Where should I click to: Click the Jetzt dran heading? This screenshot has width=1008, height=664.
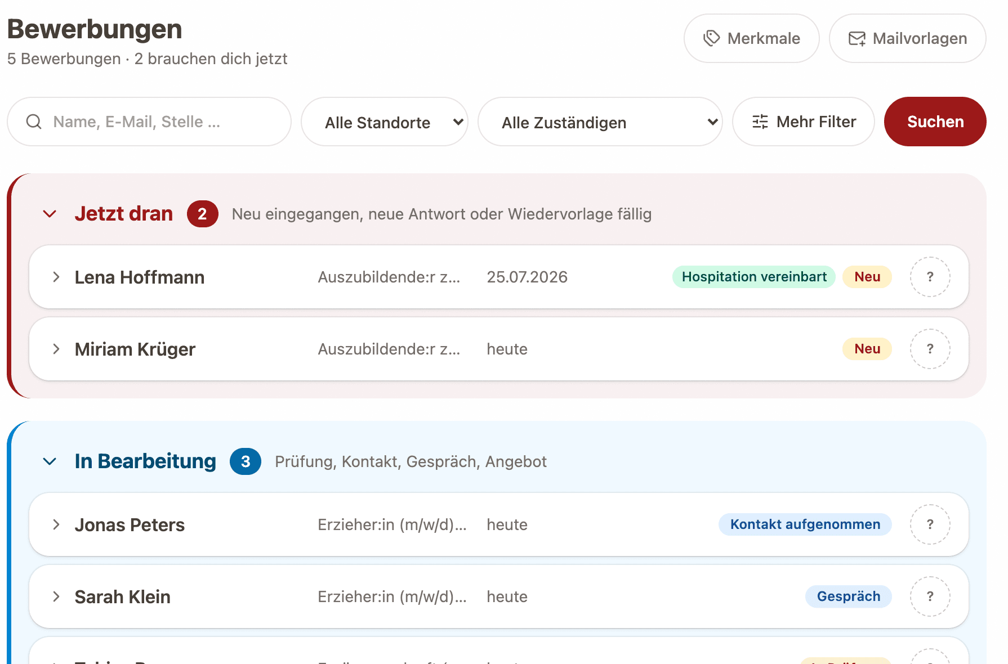tap(124, 214)
